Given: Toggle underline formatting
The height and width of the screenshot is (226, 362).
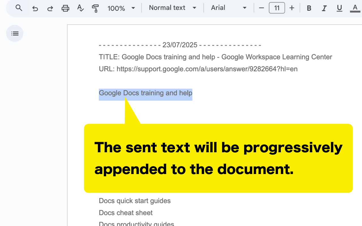Looking at the screenshot, I should [x=340, y=8].
